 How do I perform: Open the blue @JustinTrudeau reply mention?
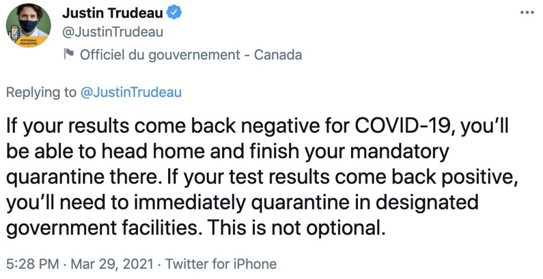point(131,92)
